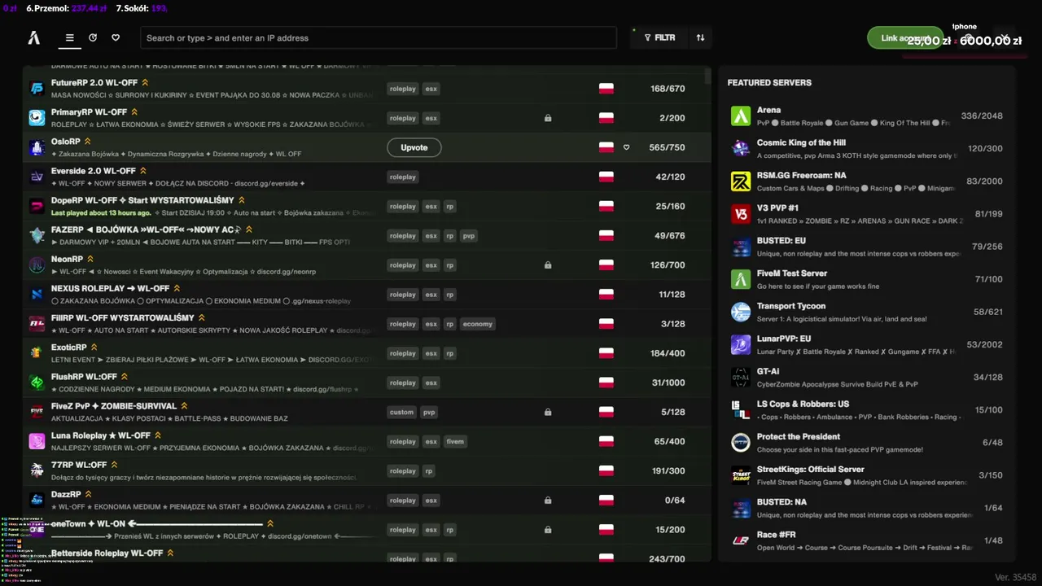Click the Polish flag on Everside row
This screenshot has height=586, width=1042.
606,177
